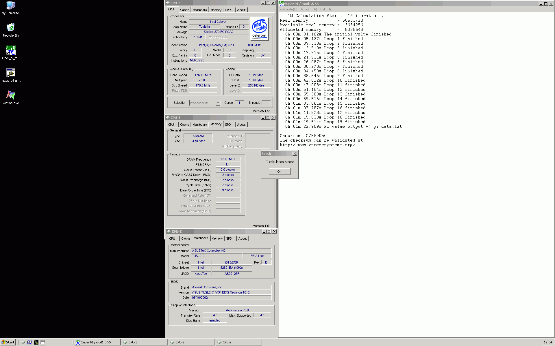Open the Start menu
The height and width of the screenshot is (346, 555).
click(x=8, y=342)
